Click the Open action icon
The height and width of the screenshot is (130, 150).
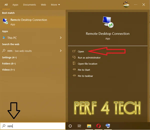(x=74, y=51)
